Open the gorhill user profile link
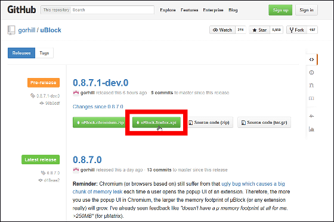Viewport: 334px width, 222px height. pos(27,30)
